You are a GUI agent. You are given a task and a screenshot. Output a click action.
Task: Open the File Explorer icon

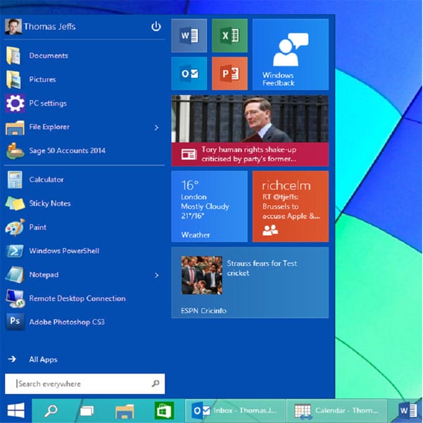click(x=15, y=127)
